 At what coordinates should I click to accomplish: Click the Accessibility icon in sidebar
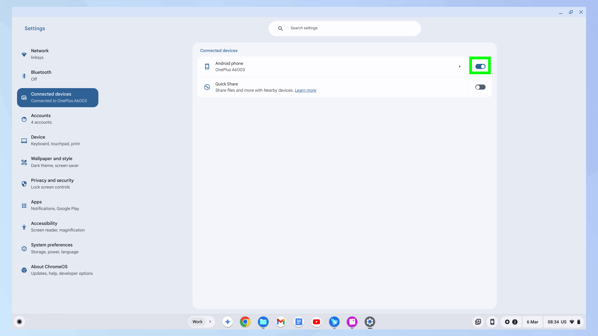click(24, 227)
